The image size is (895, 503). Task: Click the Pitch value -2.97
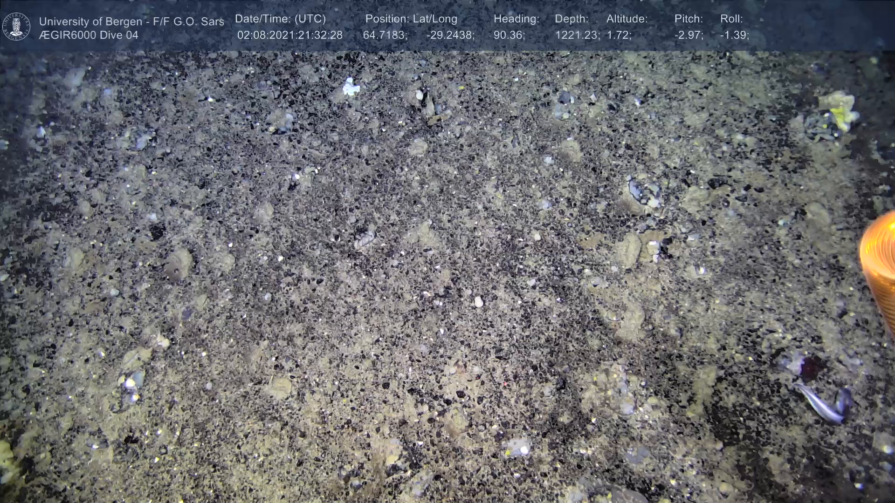[688, 35]
